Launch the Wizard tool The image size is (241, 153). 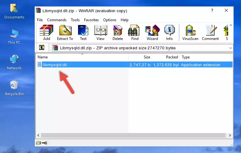tap(152, 32)
